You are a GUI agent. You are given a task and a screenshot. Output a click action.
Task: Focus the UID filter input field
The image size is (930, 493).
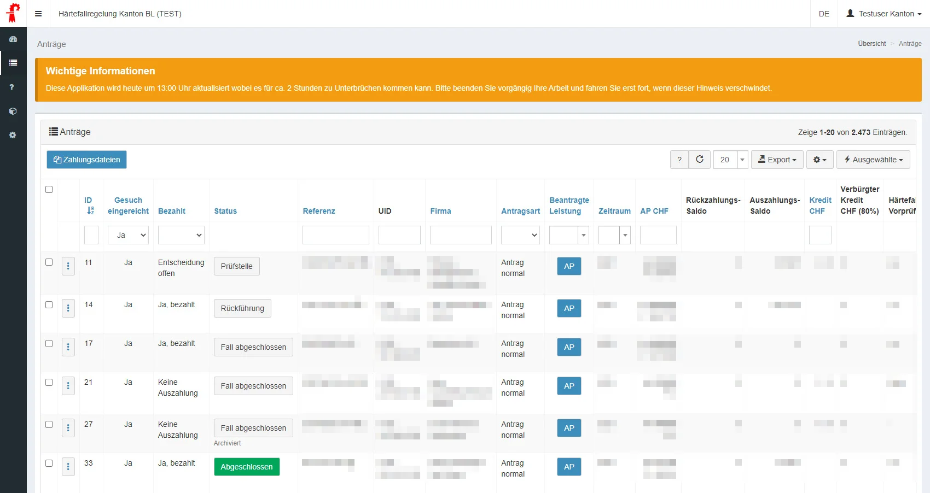click(399, 235)
